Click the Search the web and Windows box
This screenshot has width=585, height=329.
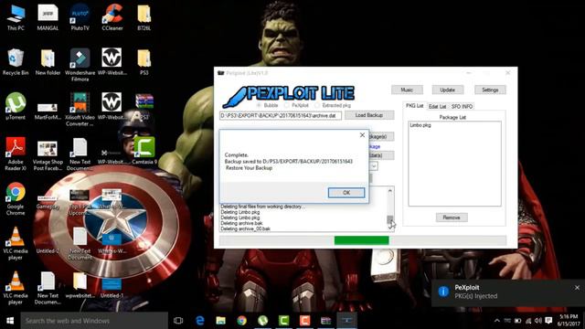94,321
